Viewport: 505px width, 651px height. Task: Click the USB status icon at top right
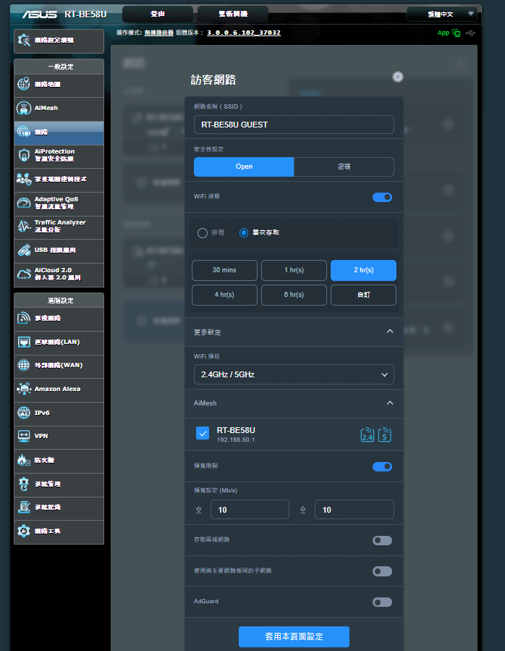[470, 33]
